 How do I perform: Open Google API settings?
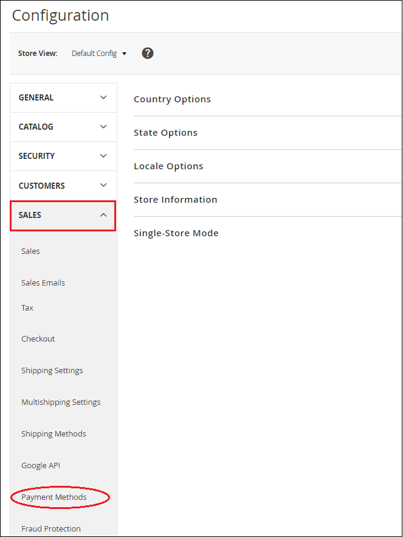pyautogui.click(x=41, y=465)
